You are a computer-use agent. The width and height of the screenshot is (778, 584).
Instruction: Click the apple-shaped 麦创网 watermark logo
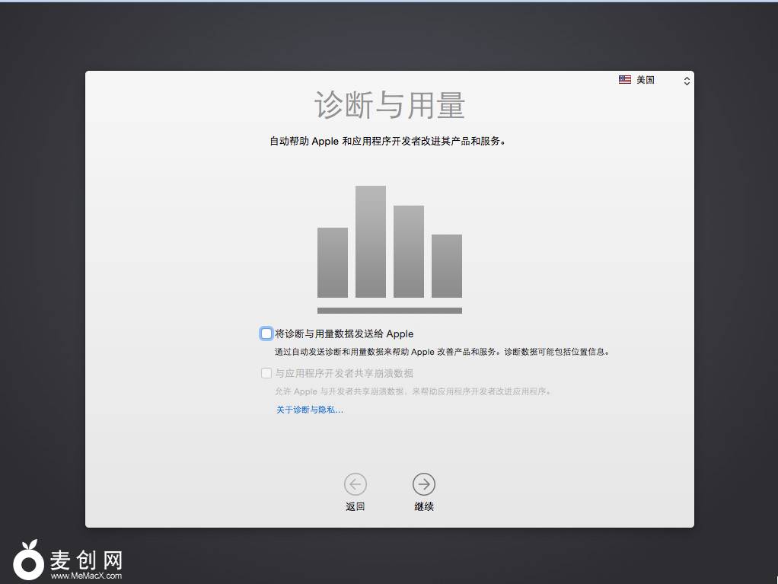pos(28,561)
